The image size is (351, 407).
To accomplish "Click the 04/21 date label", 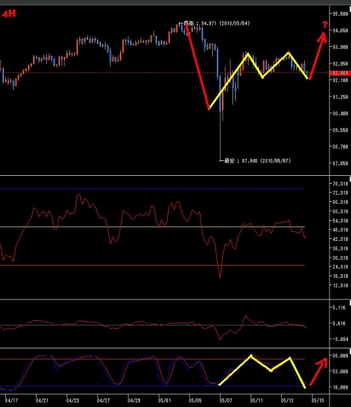I will coord(42,400).
